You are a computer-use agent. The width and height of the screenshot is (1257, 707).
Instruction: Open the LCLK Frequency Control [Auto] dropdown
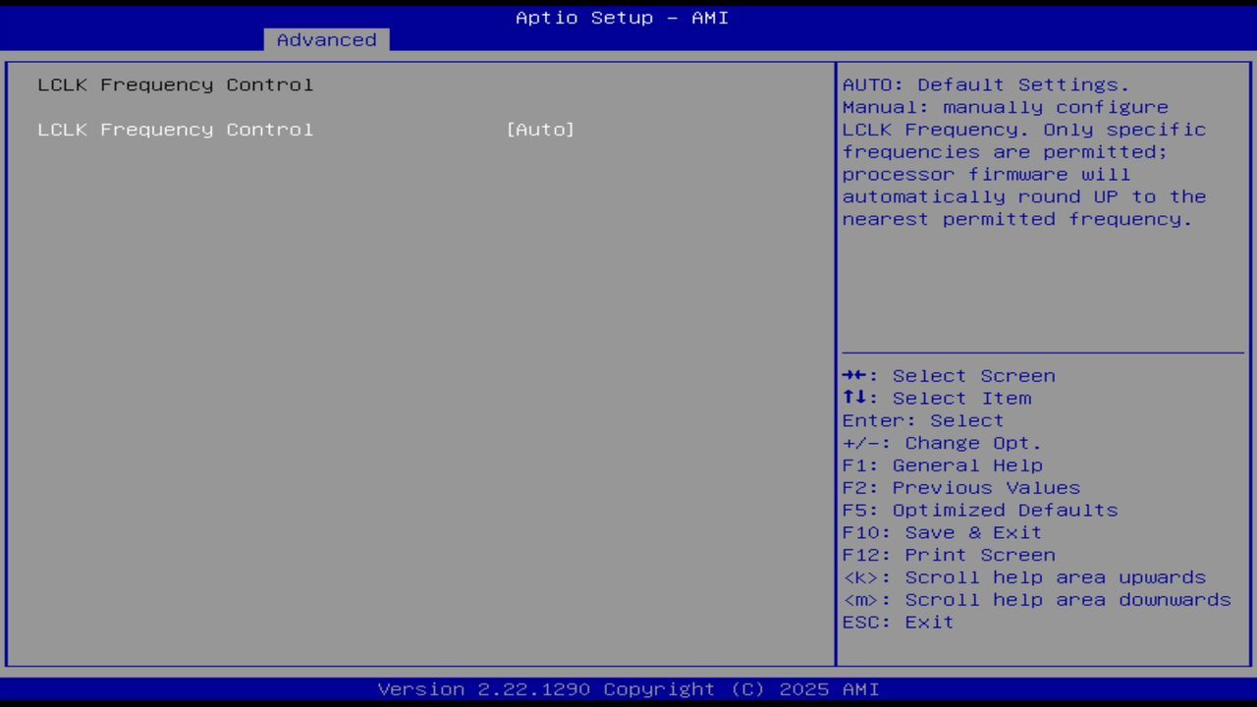click(x=540, y=130)
